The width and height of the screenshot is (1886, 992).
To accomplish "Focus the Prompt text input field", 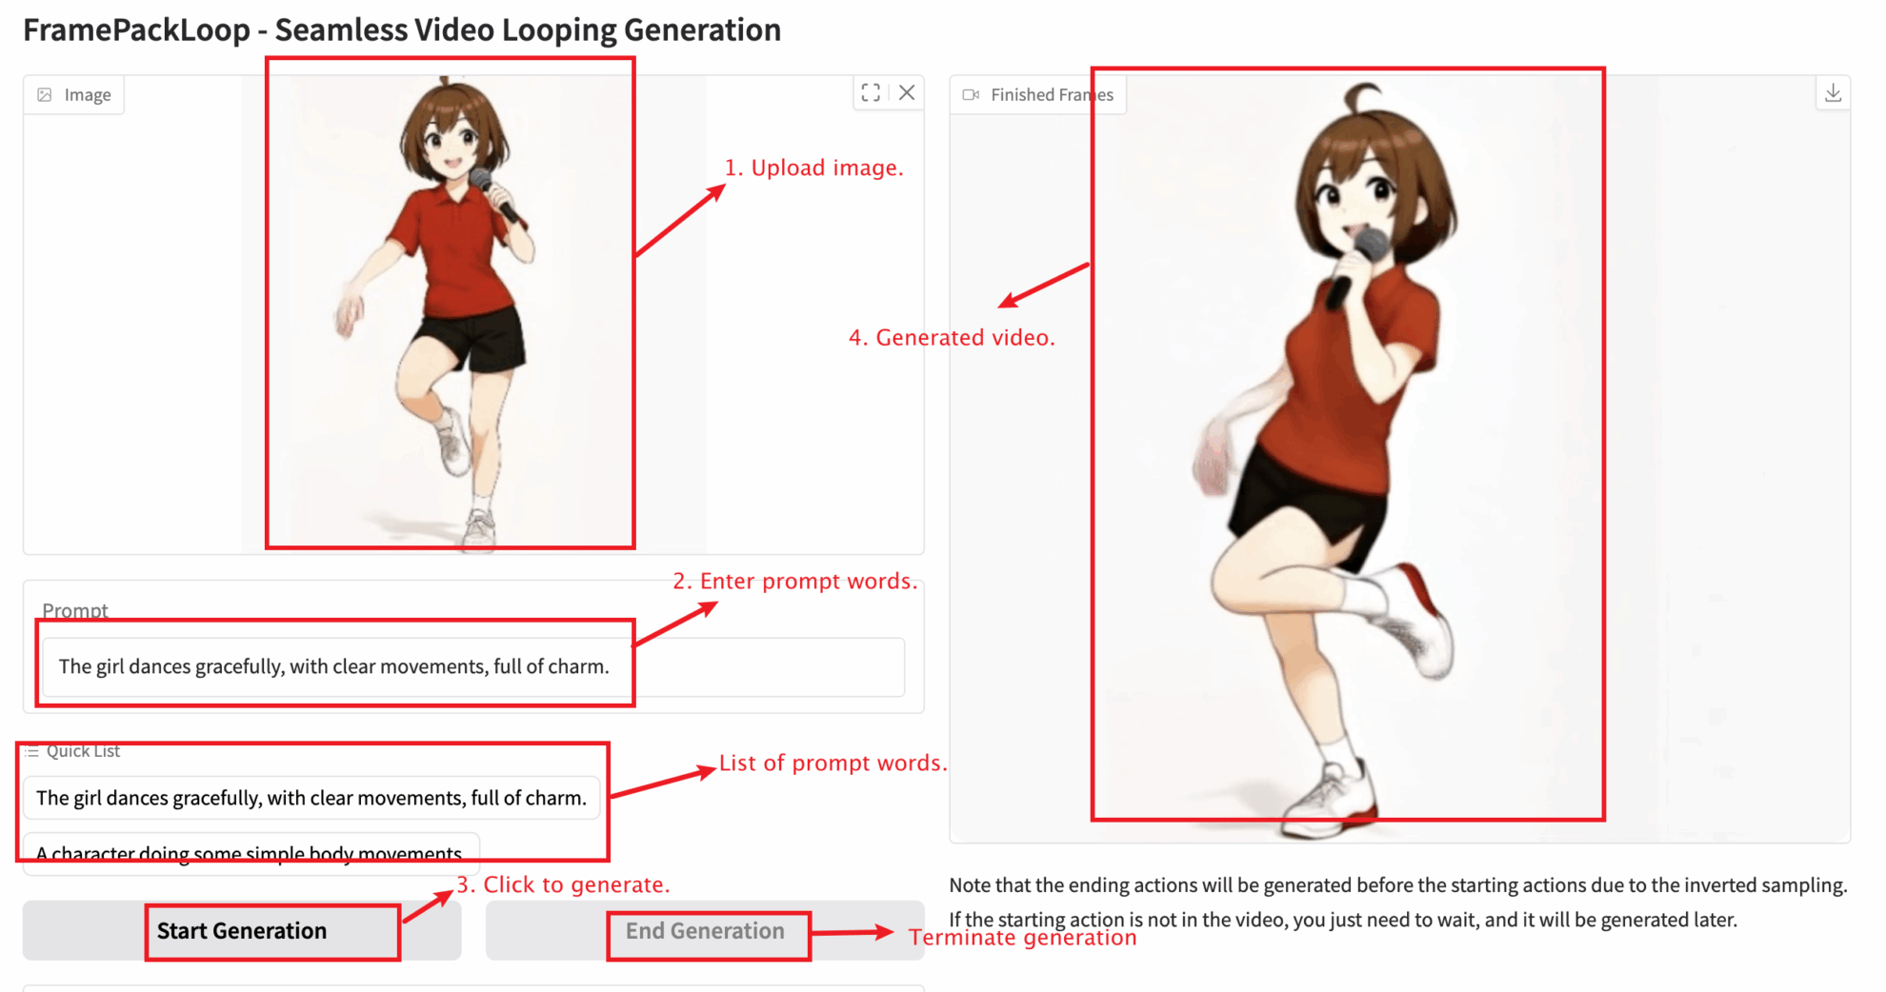I will tap(473, 666).
